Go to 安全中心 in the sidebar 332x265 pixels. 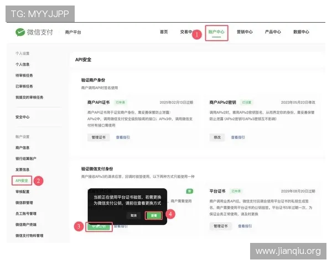click(x=23, y=117)
